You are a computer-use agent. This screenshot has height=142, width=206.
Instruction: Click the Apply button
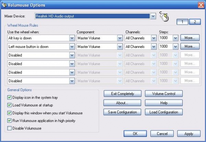pyautogui.click(x=189, y=134)
